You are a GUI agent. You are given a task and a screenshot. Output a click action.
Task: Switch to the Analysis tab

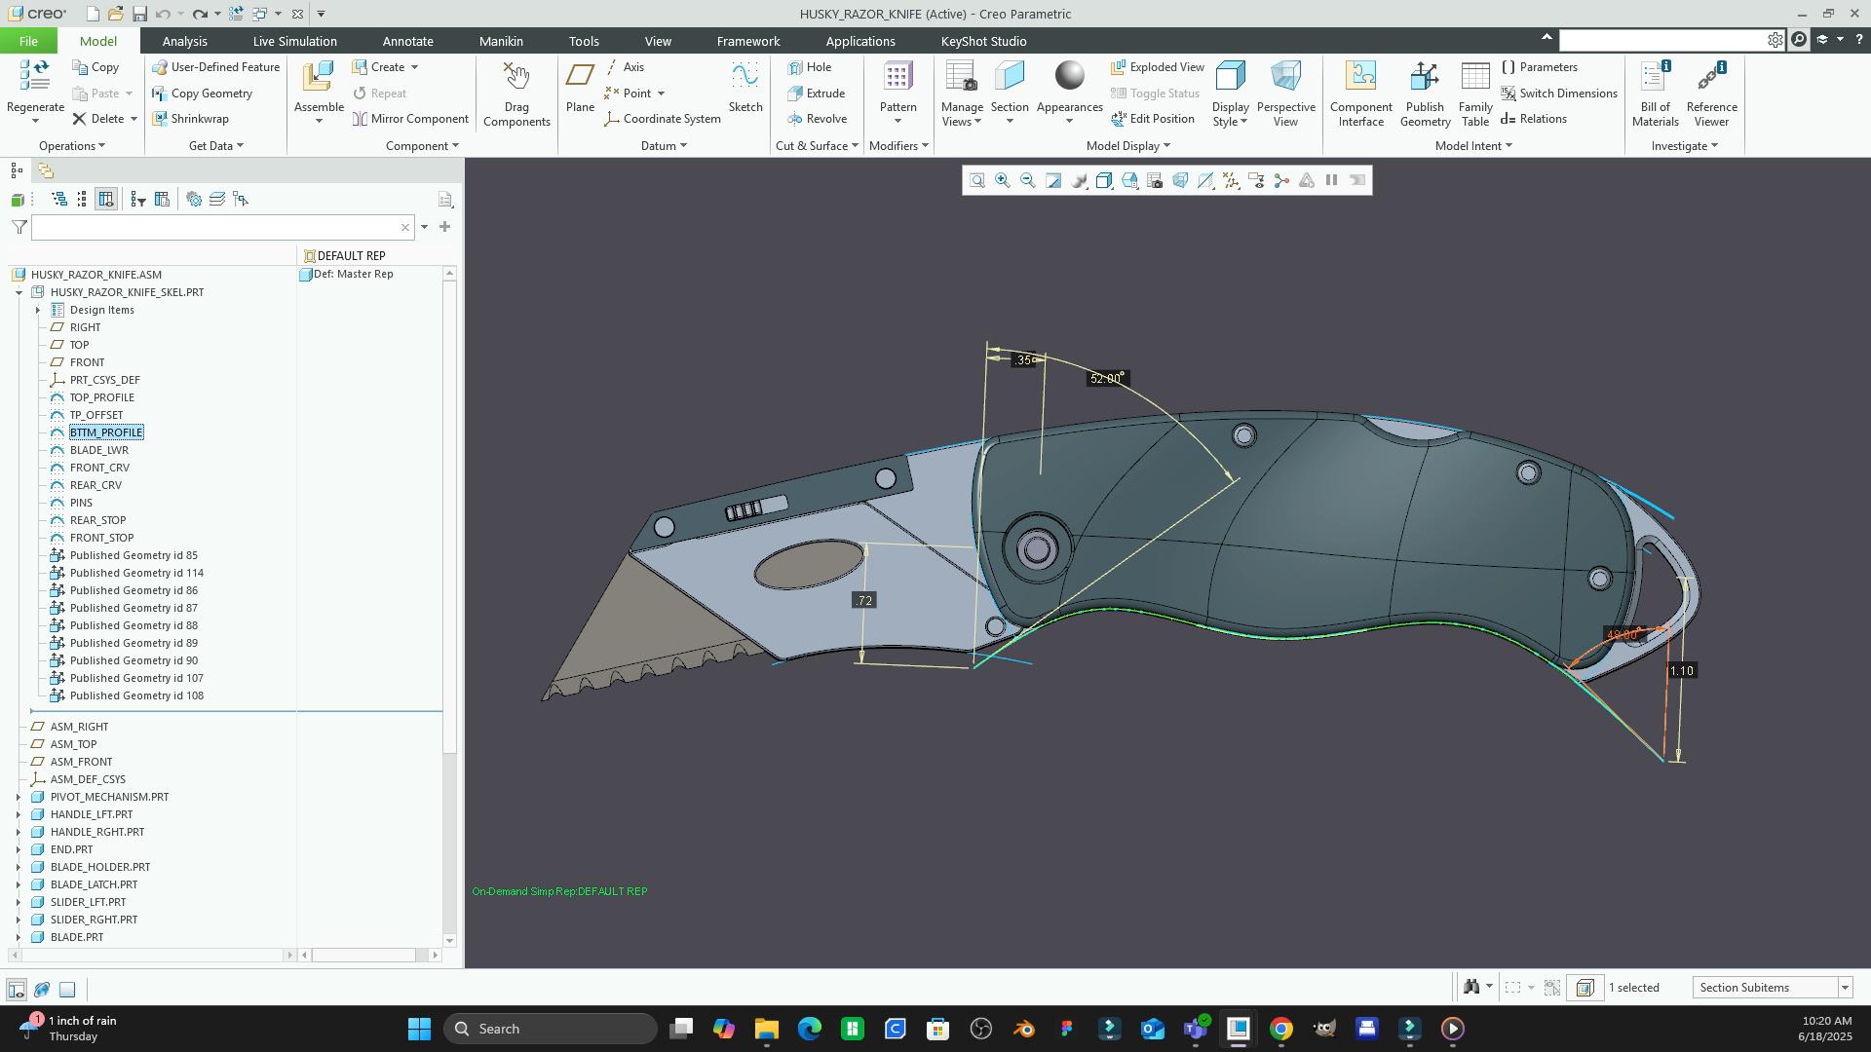pos(184,41)
